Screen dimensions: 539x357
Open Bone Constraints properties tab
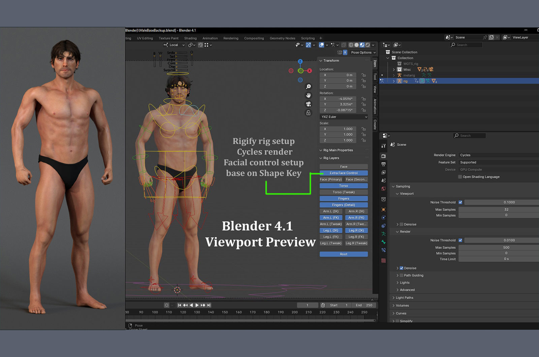(383, 250)
